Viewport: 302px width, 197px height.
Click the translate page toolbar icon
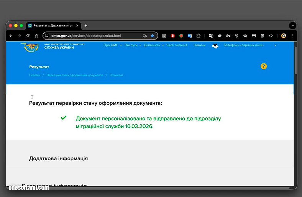click(211, 36)
